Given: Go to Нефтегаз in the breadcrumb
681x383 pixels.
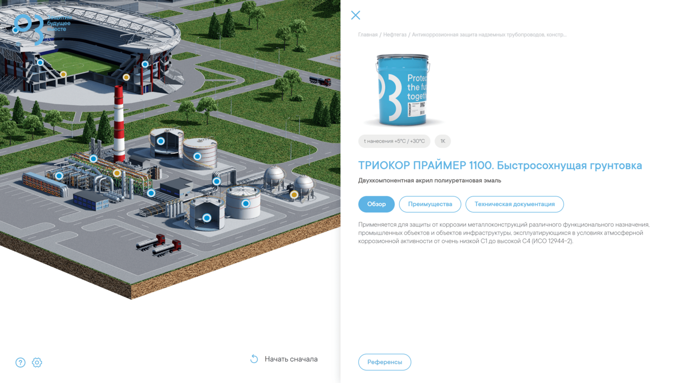Looking at the screenshot, I should pyautogui.click(x=395, y=35).
